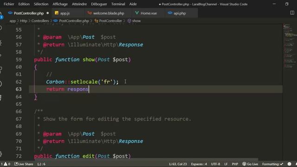The height and width of the screenshot is (167, 297).
Task: Click the JS icon on app.js tab
Action: click(x=57, y=13)
